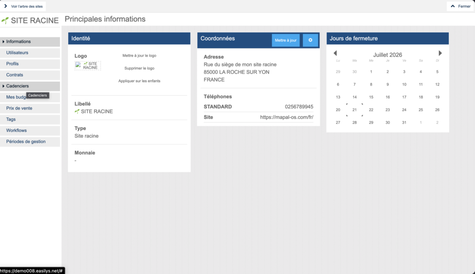Click the SITE RACINE libellé value
This screenshot has height=274, width=475.
94,111
